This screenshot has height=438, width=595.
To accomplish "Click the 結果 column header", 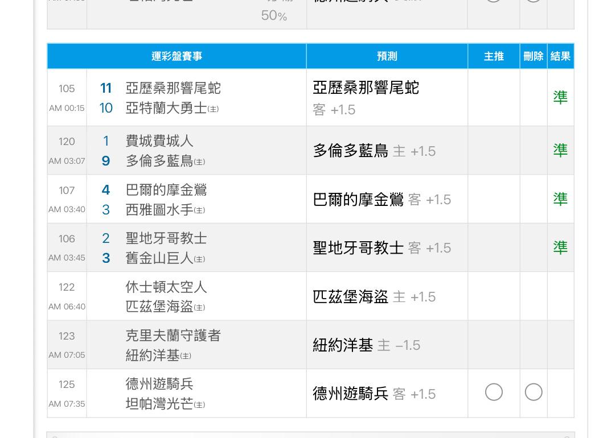I will [560, 56].
